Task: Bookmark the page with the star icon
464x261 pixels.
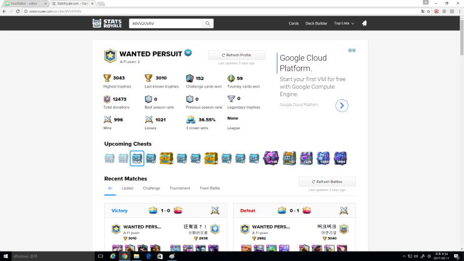Action: coord(428,11)
